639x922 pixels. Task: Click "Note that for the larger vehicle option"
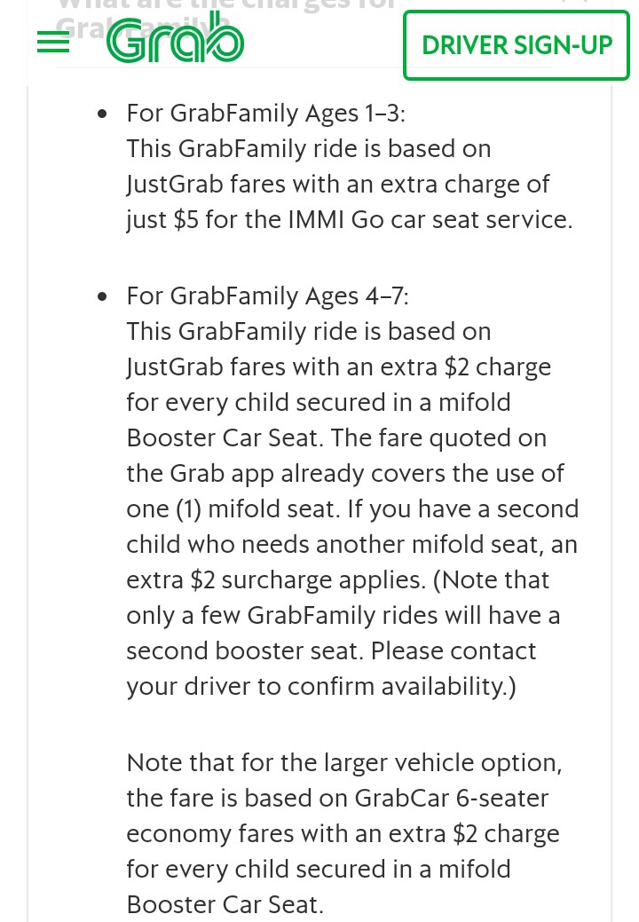click(343, 762)
